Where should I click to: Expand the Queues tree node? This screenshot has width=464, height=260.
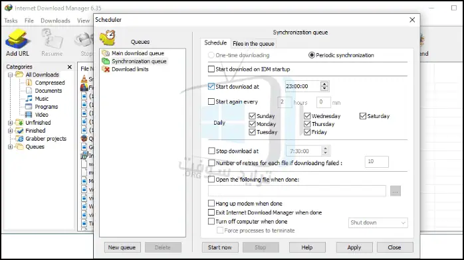coord(11,147)
